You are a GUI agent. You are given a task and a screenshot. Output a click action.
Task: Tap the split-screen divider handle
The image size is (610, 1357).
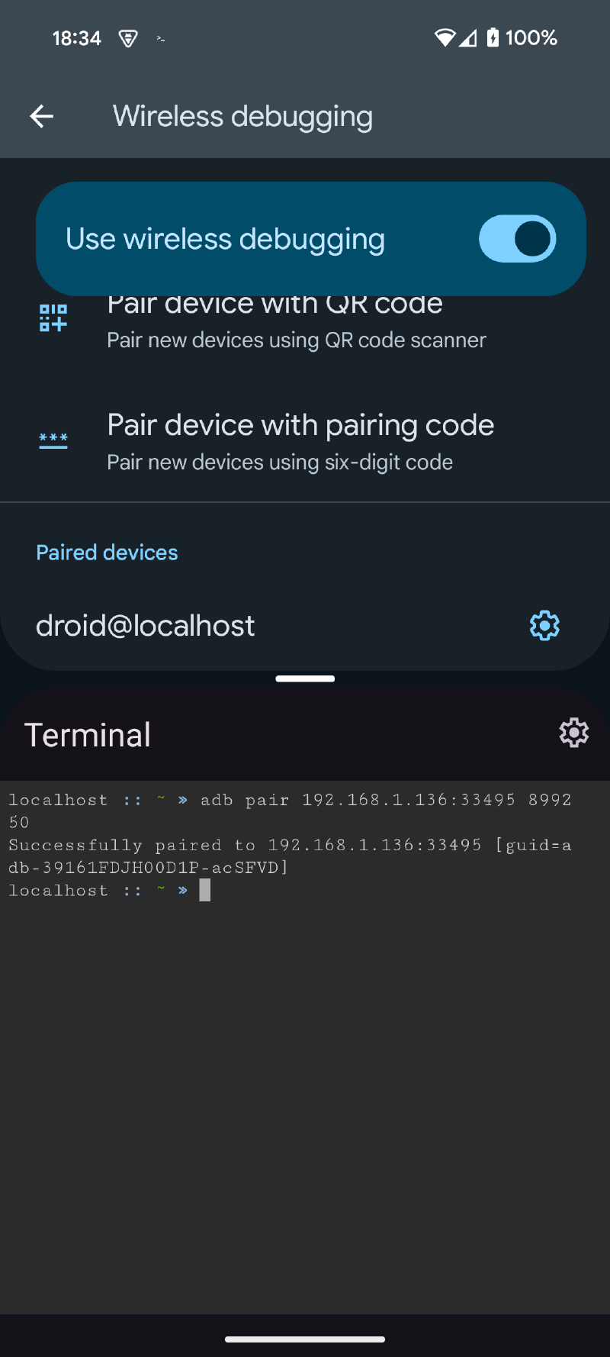pyautogui.click(x=305, y=678)
